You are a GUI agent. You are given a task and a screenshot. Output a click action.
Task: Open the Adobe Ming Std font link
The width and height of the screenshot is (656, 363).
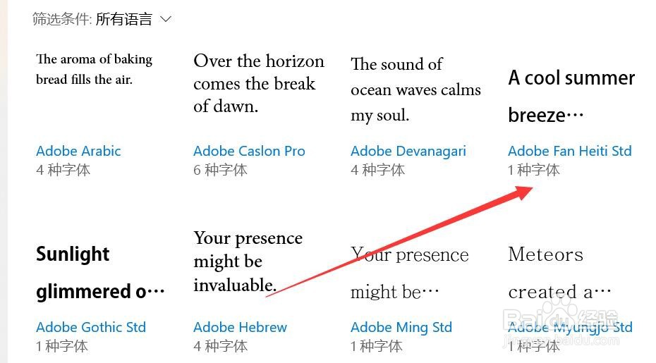point(401,328)
